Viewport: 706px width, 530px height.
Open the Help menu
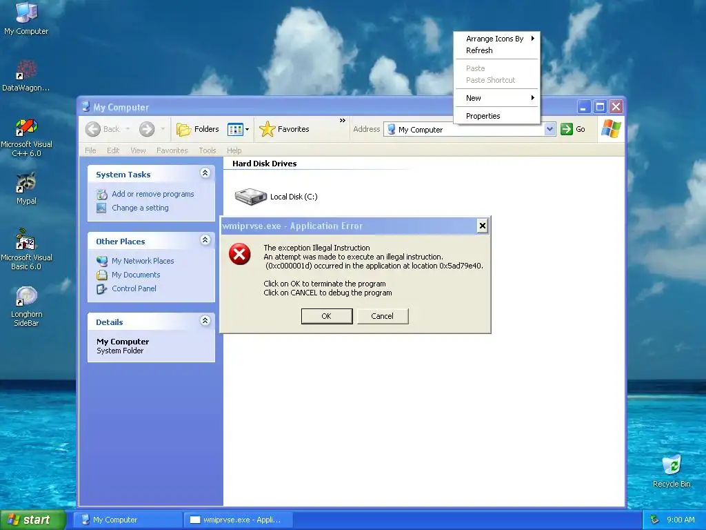pos(234,150)
